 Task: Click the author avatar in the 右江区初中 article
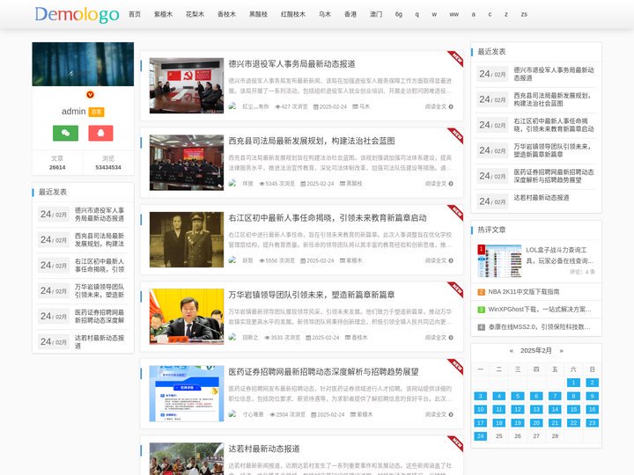pos(232,260)
